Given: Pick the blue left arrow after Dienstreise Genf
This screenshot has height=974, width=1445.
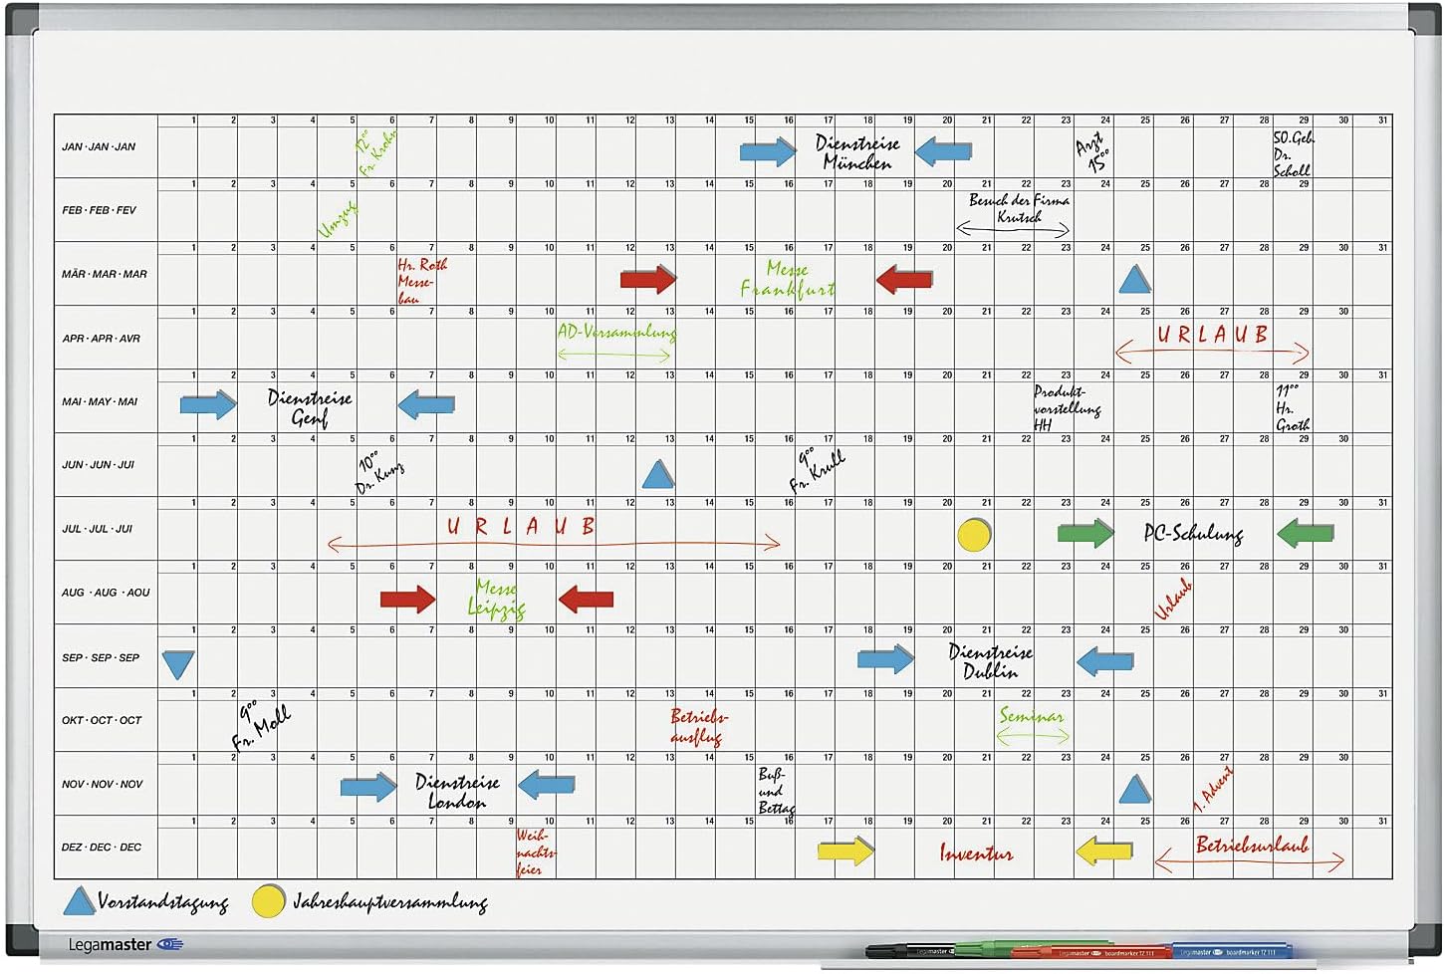Looking at the screenshot, I should click(x=426, y=404).
